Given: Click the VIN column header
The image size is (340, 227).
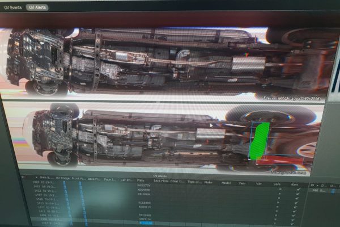Looking at the screenshot, I should [x=259, y=184].
